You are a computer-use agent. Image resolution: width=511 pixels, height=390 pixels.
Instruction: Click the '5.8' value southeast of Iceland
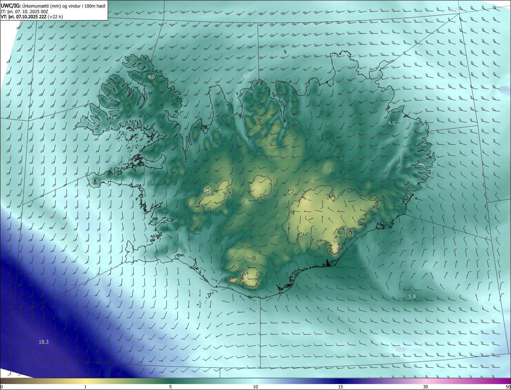412,297
